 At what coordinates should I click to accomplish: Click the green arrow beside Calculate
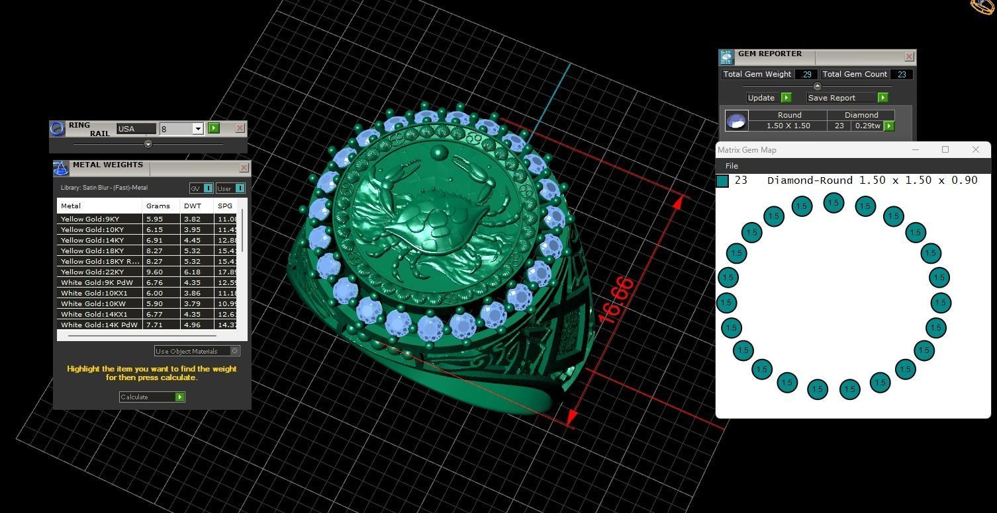click(179, 397)
